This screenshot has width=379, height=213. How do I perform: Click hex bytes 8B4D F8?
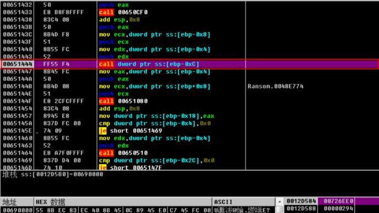pos(57,34)
